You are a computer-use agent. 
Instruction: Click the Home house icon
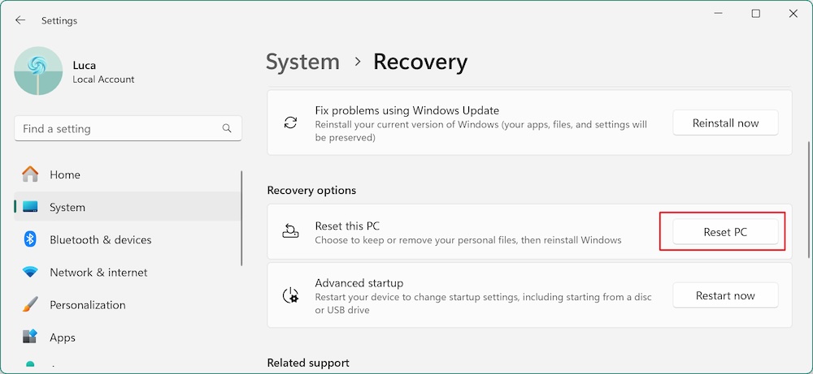[30, 174]
